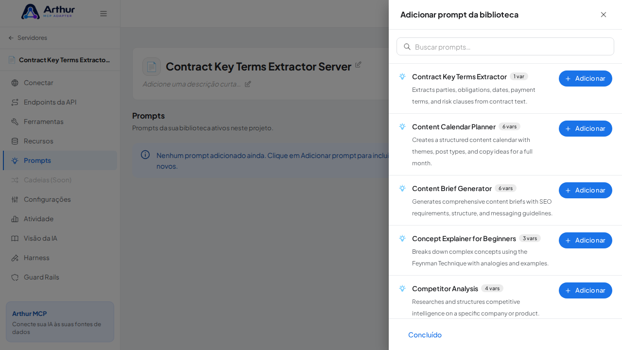Select the Competitor Analysis title
The width and height of the screenshot is (622, 350).
point(445,288)
